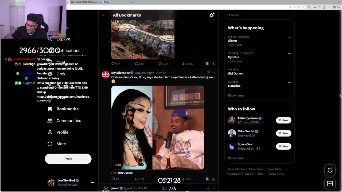This screenshot has height=192, width=342.
Task: Open the Explore page
Action: click(59, 39)
